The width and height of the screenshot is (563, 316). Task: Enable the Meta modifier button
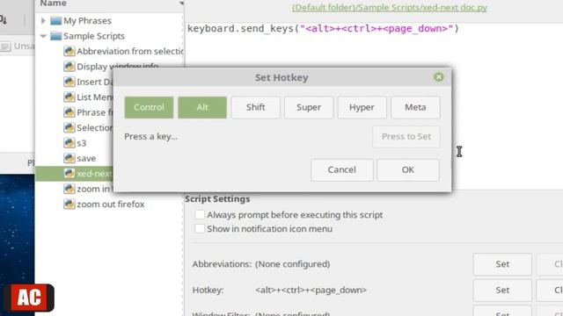point(415,107)
